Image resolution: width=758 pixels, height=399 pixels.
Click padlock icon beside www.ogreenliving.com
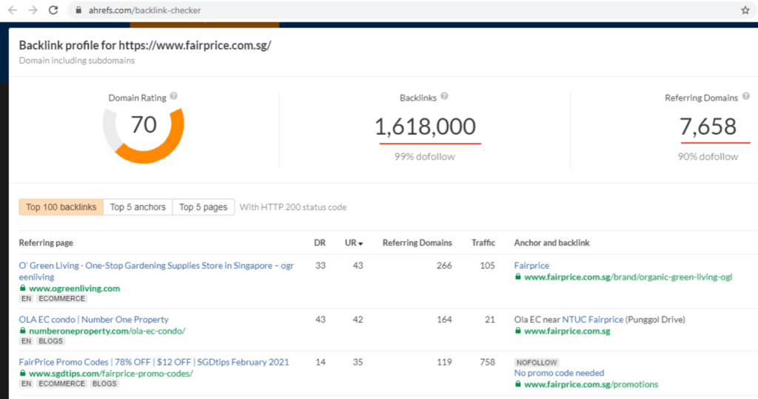[22, 288]
